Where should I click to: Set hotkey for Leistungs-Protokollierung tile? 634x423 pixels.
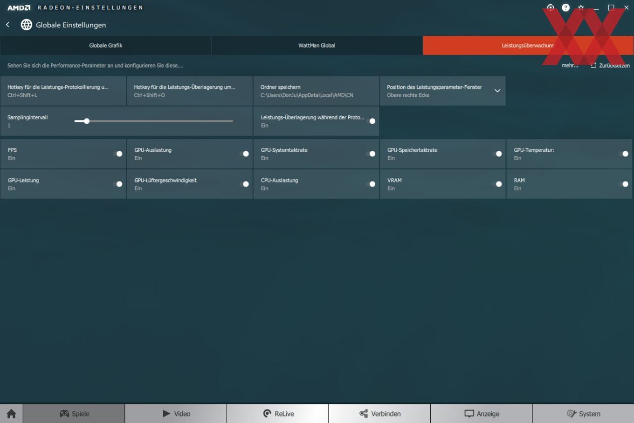coord(63,91)
